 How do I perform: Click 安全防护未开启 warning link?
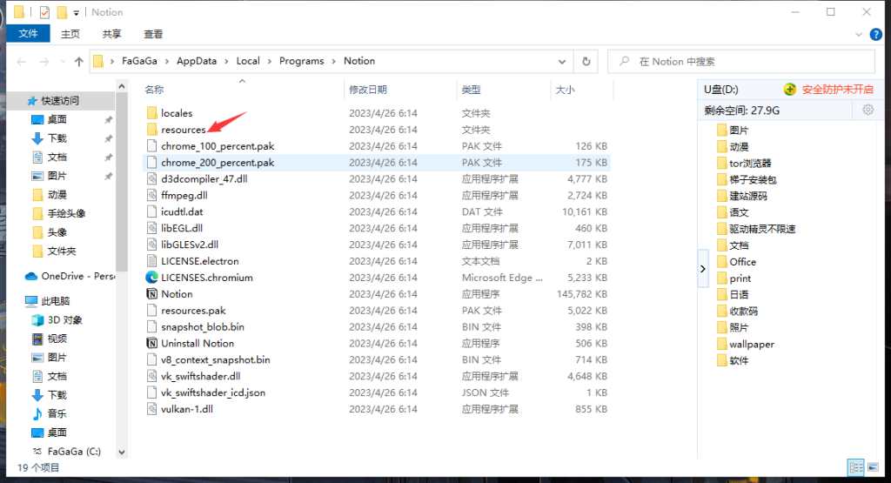[x=838, y=90]
